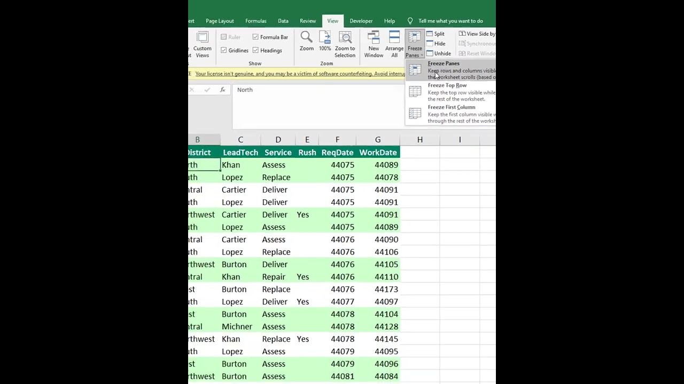Toggle the Ruler checkbox
This screenshot has height=384, width=684.
click(x=223, y=37)
